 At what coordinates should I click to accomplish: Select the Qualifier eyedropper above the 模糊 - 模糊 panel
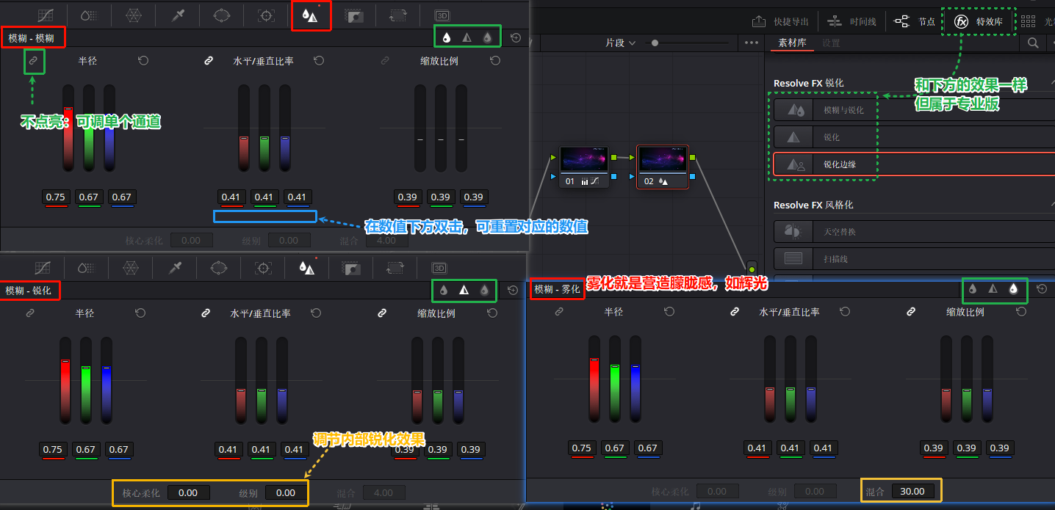(178, 15)
